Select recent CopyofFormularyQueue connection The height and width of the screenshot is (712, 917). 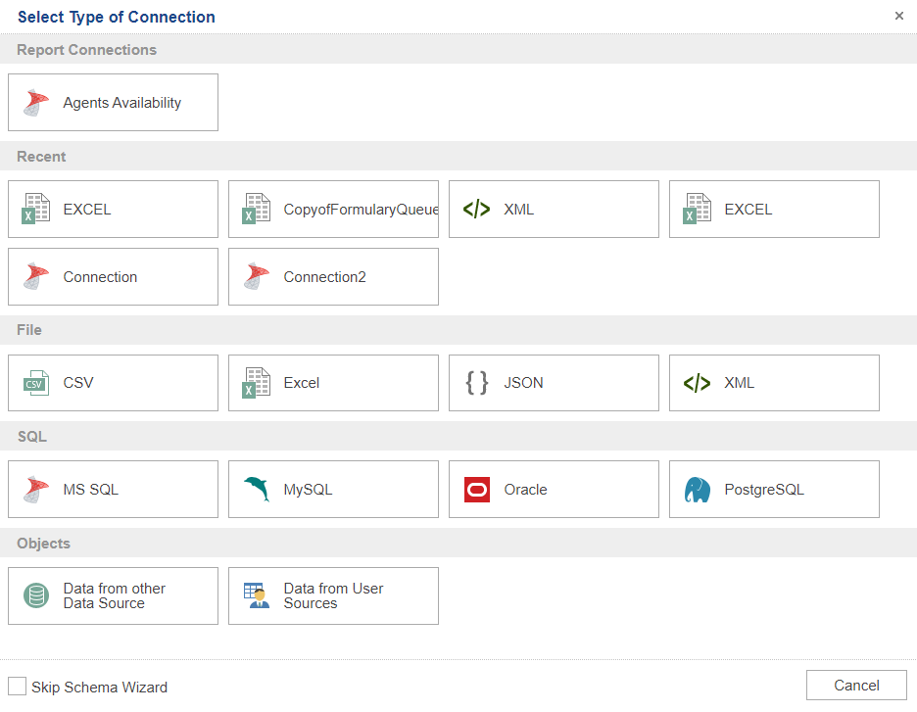tap(333, 210)
